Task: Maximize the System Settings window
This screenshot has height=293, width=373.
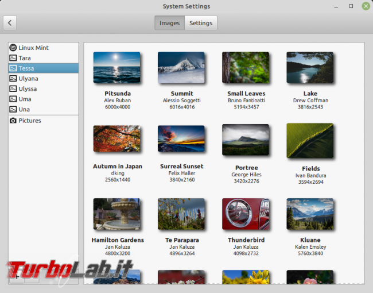Action: (x=351, y=6)
